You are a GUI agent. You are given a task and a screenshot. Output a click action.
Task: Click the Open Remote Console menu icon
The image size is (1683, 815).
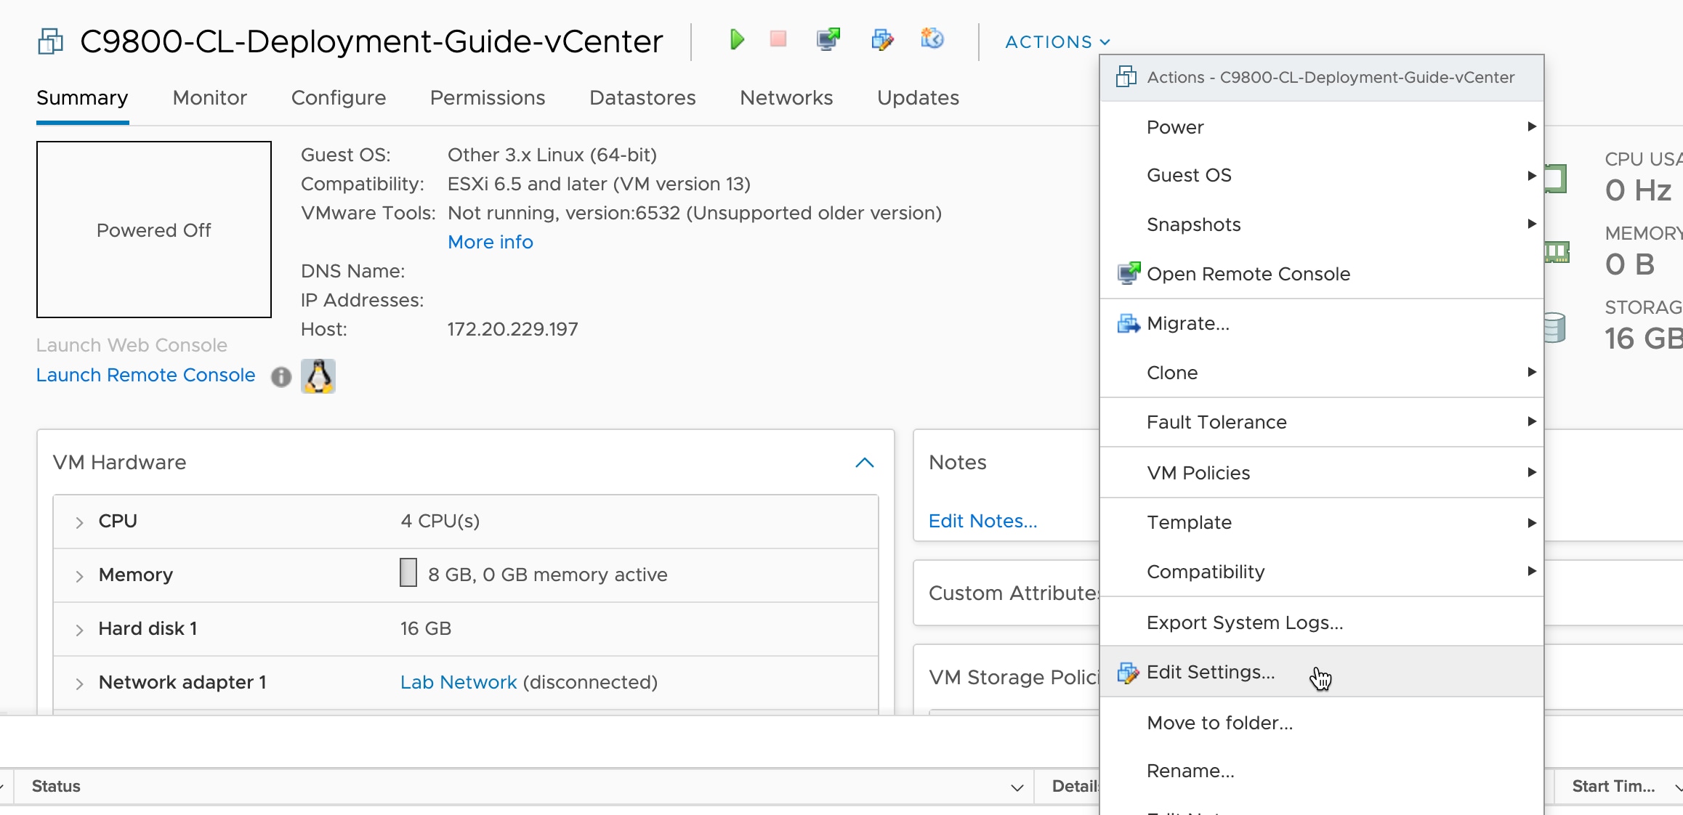click(x=1129, y=274)
